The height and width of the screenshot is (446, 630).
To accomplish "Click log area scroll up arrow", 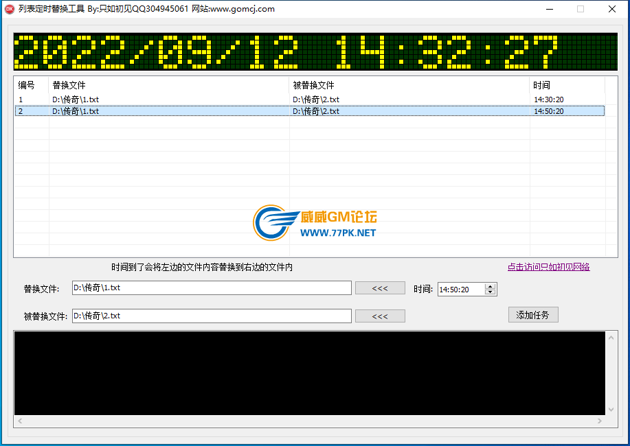I will click(611, 337).
